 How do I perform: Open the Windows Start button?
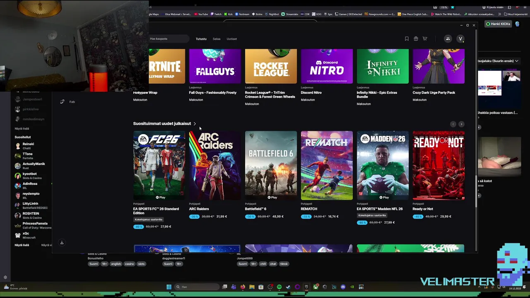[169, 287]
